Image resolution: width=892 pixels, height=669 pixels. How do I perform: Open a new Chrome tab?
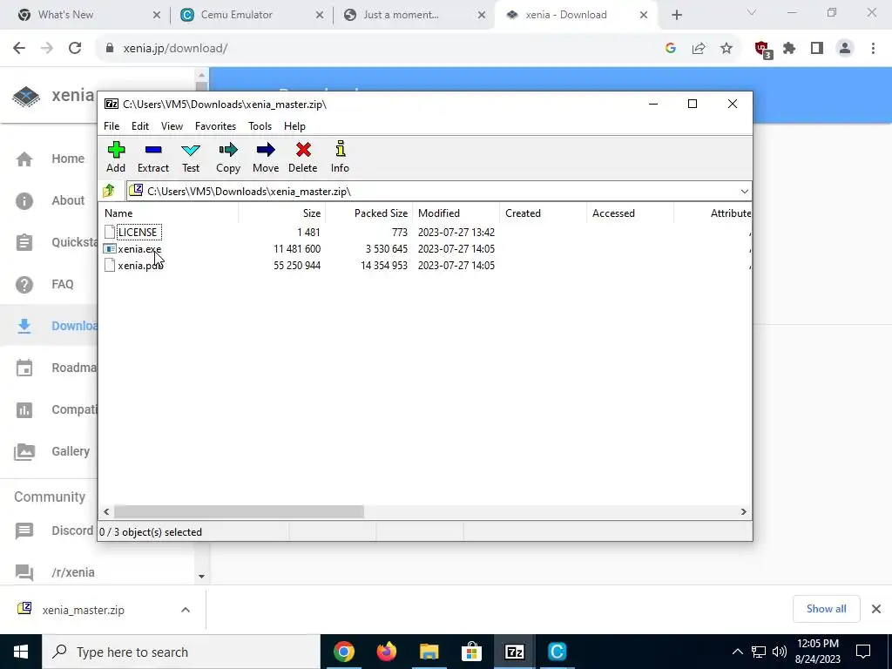pyautogui.click(x=676, y=16)
